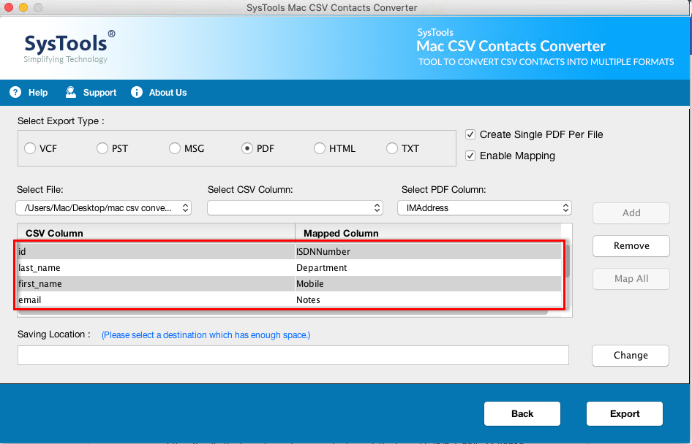
Task: Select VCF export type
Action: [x=30, y=148]
